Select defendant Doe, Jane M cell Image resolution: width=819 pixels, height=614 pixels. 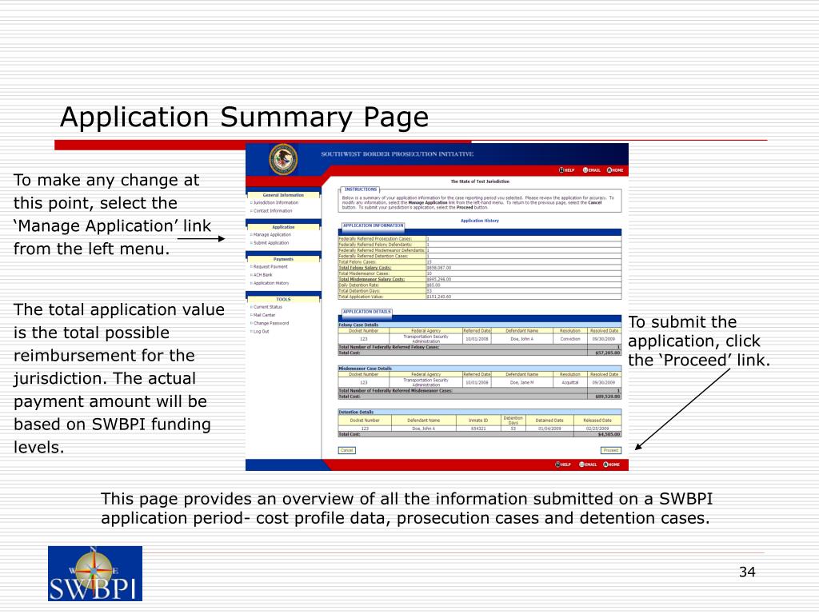tap(521, 382)
